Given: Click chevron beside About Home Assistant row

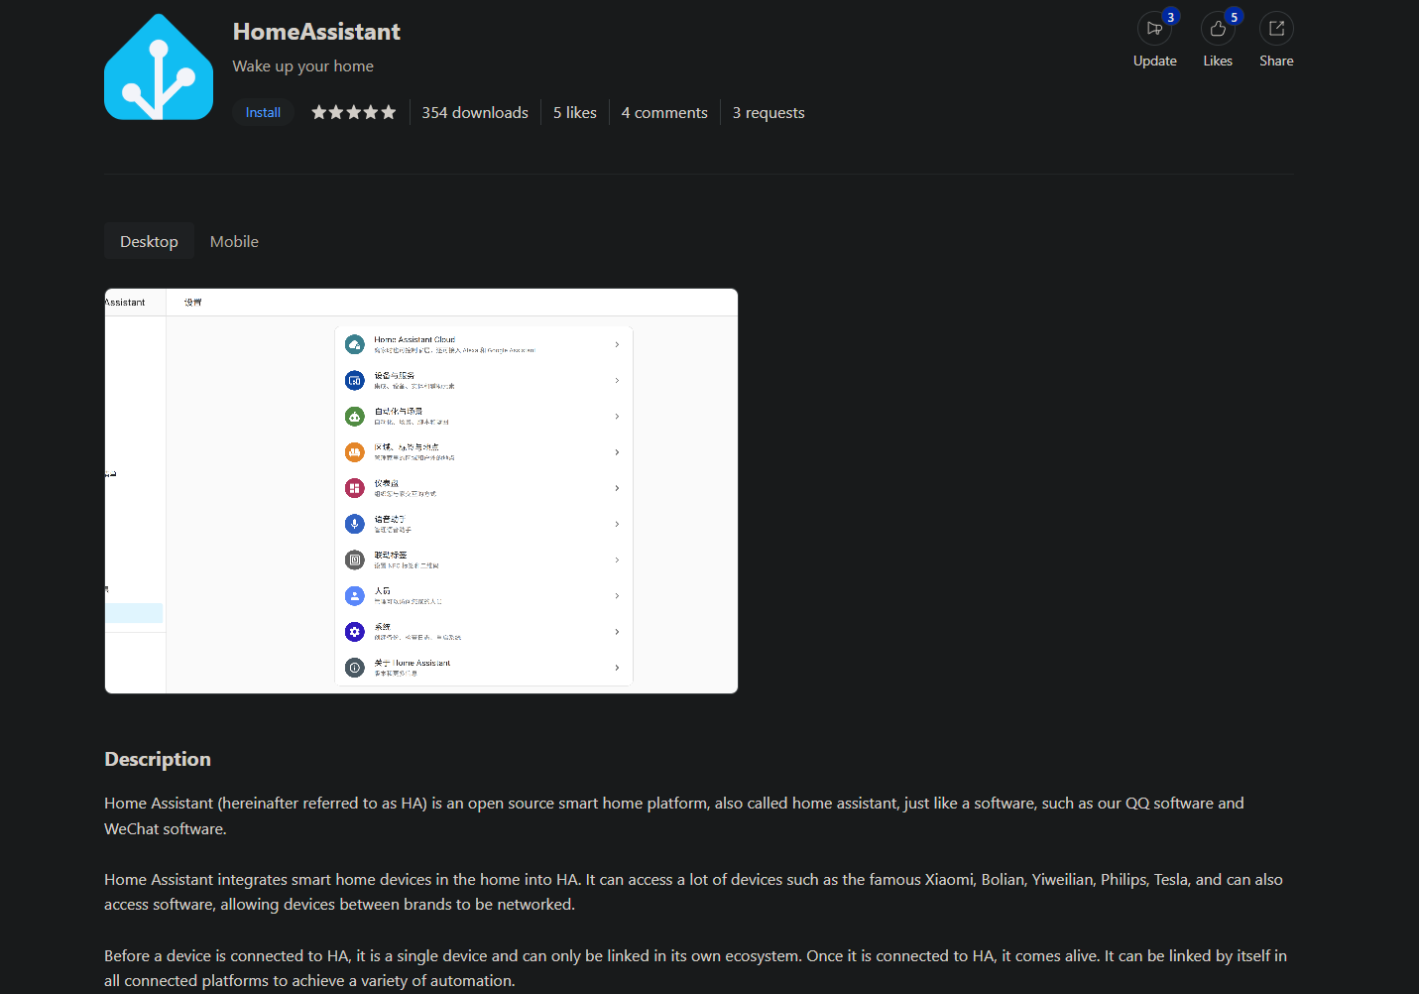Looking at the screenshot, I should [x=617, y=668].
